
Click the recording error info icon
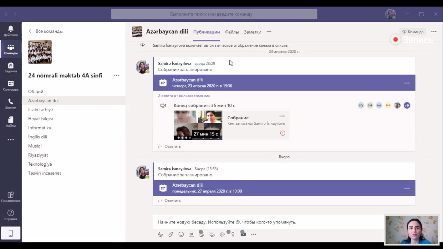click(283, 133)
